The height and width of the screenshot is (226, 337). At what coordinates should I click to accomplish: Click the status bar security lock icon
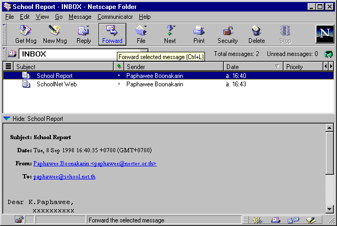point(19,220)
